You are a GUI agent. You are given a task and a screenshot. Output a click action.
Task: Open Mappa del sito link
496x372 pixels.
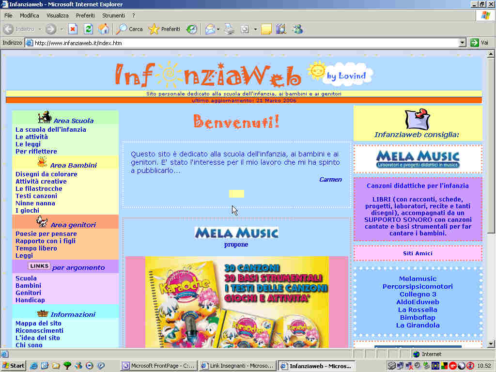pos(38,323)
